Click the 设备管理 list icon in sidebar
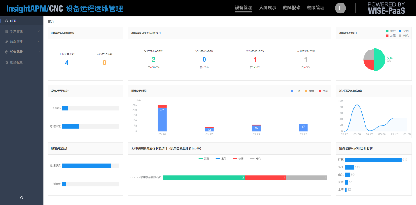 6,31
